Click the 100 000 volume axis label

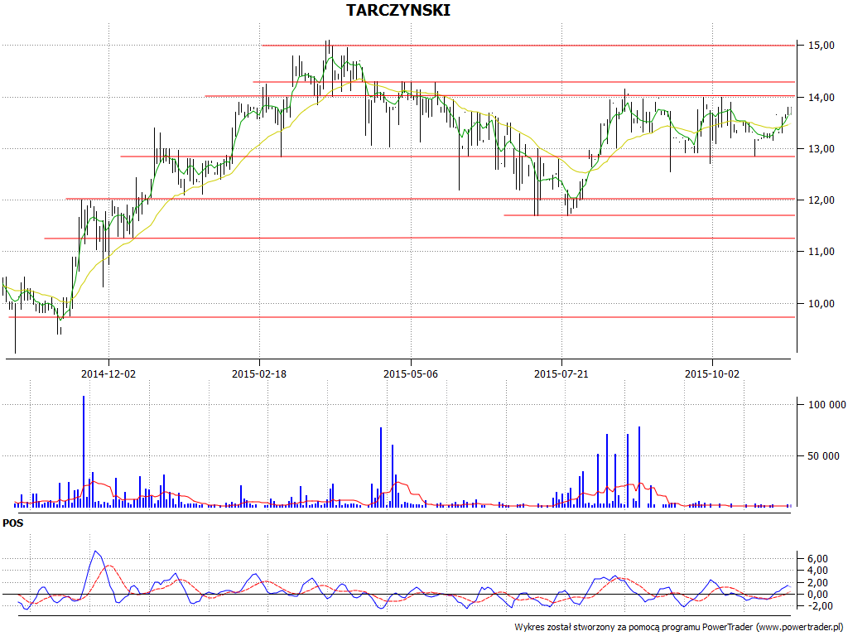click(x=827, y=404)
